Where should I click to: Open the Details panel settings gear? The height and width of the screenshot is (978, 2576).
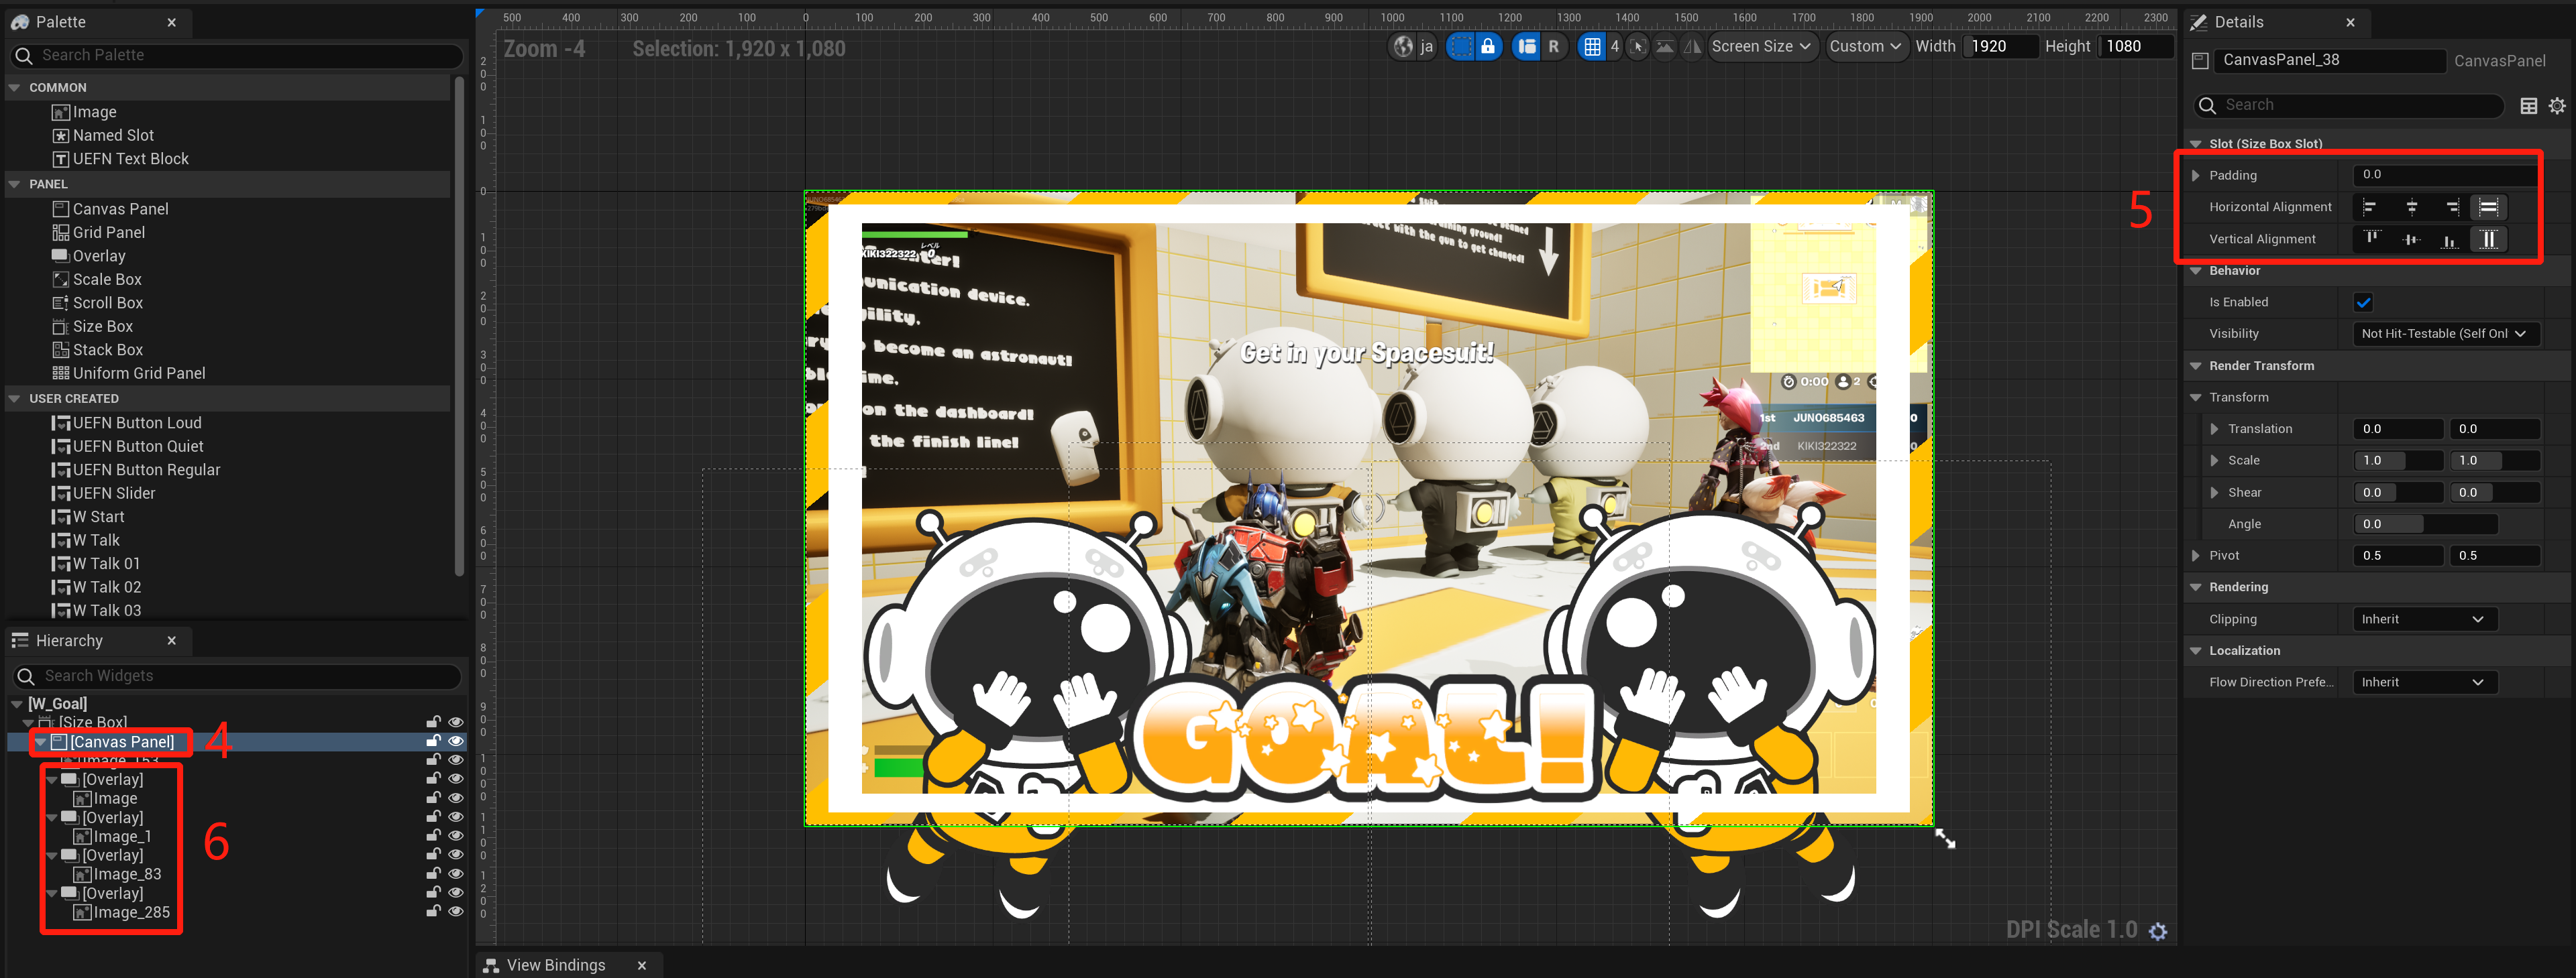2556,106
